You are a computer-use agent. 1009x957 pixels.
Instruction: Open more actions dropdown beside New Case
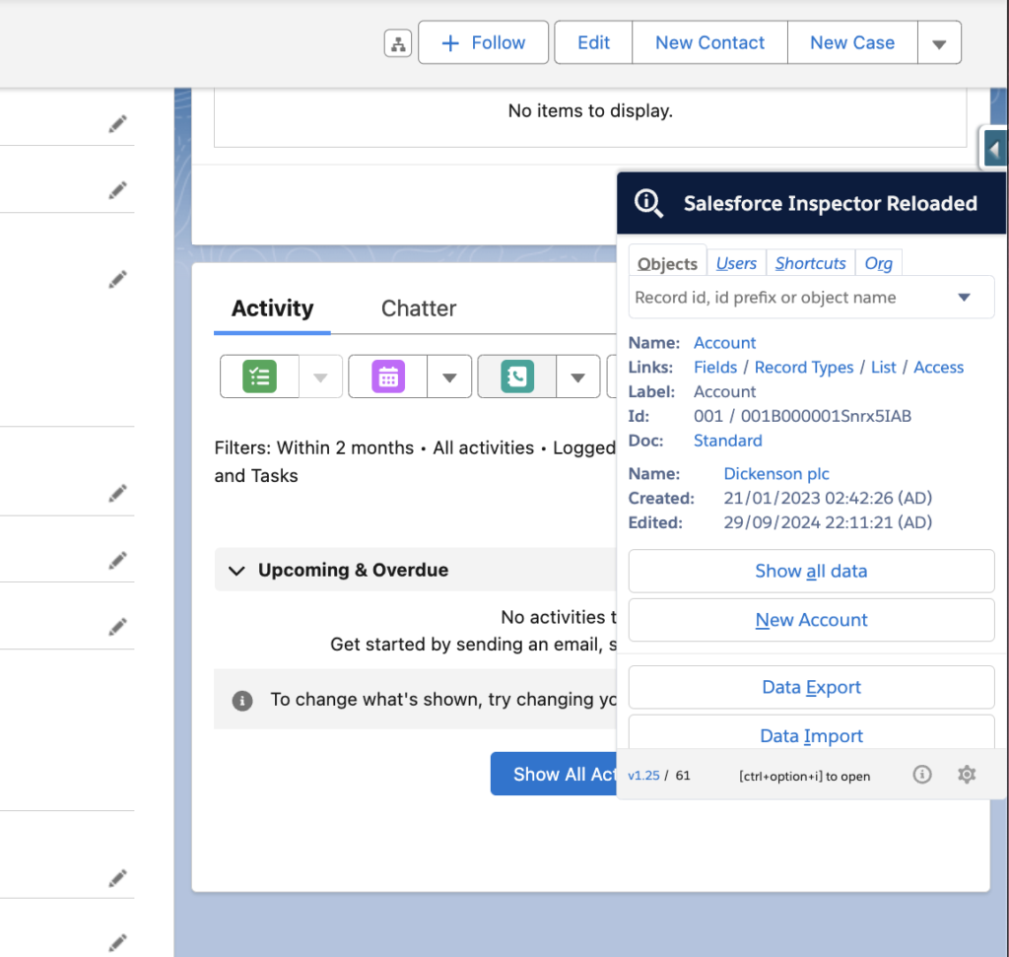click(939, 43)
